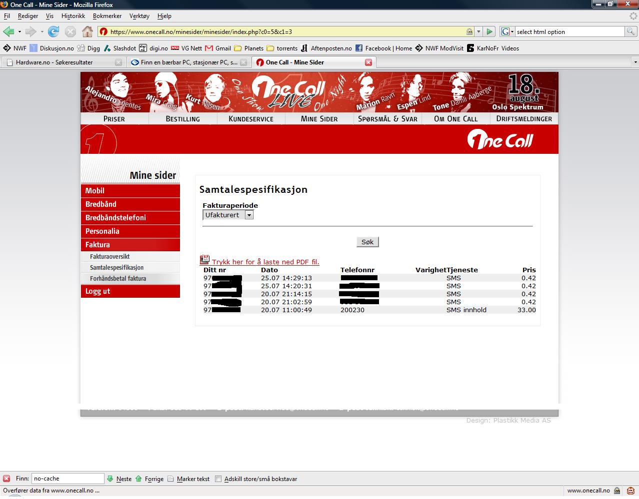Click the Marker tekst highlight icon

[171, 479]
